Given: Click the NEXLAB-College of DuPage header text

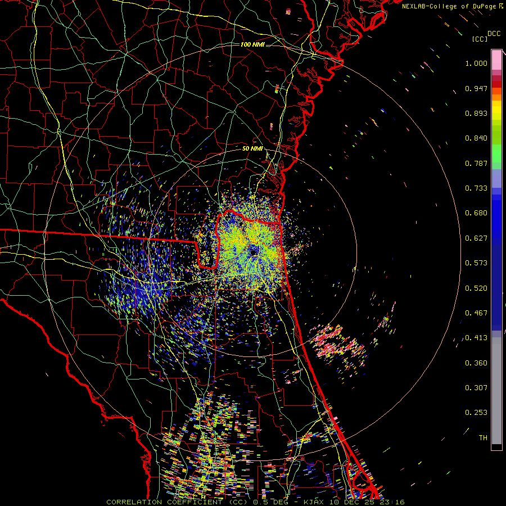Looking at the screenshot, I should coord(449,6).
